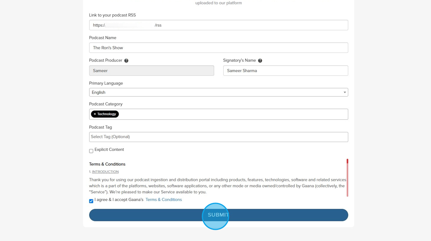Screen dimensions: 431x241
Task: Open the Terms & Conditions link
Action: click(164, 200)
